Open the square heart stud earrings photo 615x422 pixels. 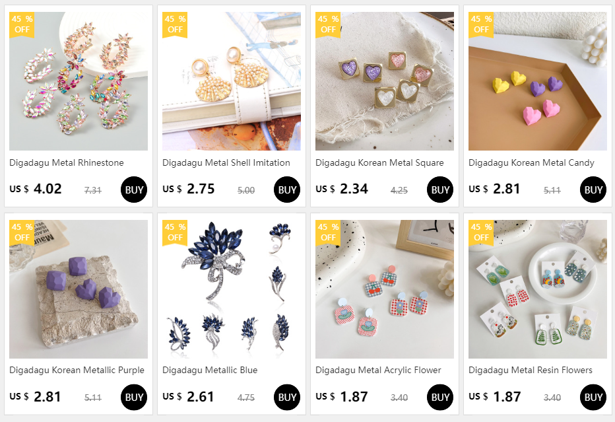(x=384, y=81)
